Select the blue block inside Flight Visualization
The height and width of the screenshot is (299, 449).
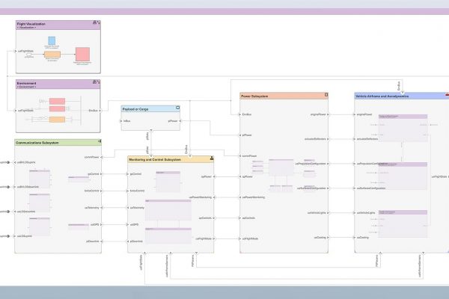point(52,40)
